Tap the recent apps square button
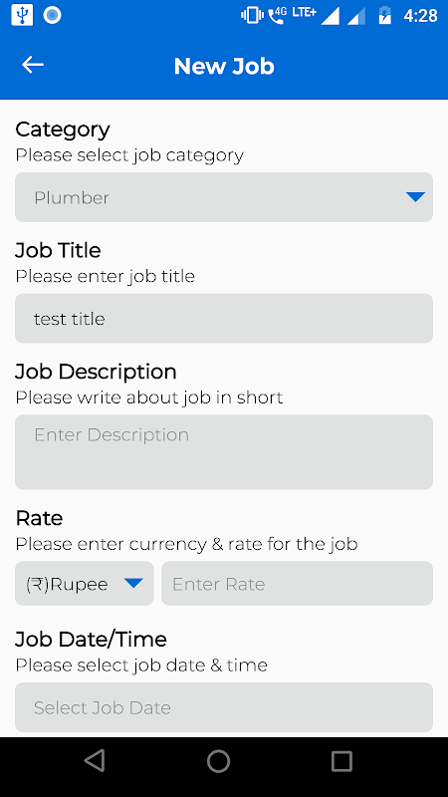The width and height of the screenshot is (448, 797). coord(341,761)
